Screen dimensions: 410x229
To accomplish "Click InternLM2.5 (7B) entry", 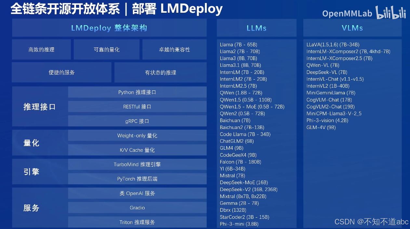I will click(x=238, y=86).
